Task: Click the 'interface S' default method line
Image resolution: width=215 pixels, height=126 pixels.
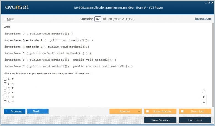Action: click(x=48, y=53)
